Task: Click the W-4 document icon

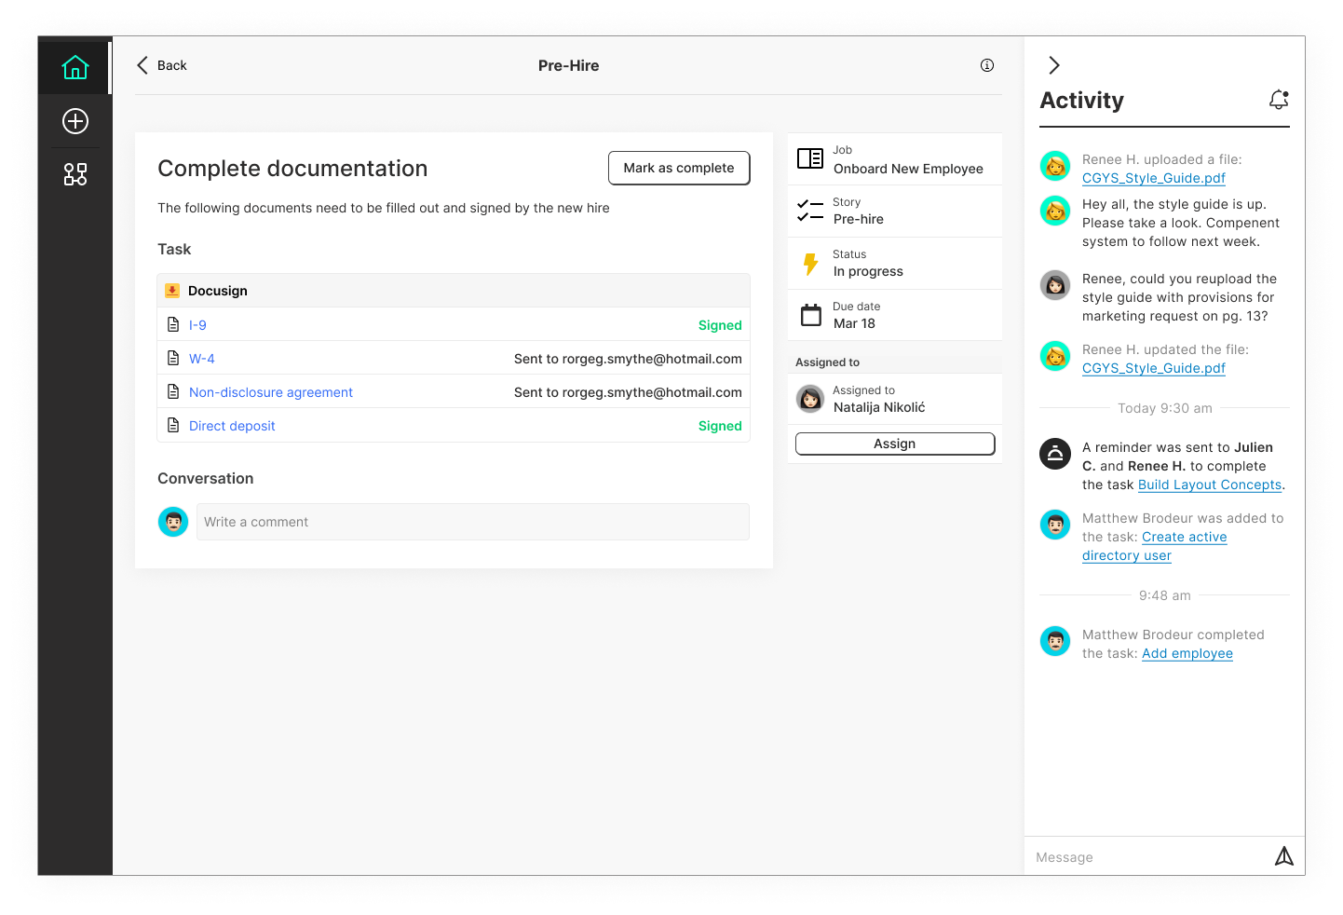Action: point(173,358)
